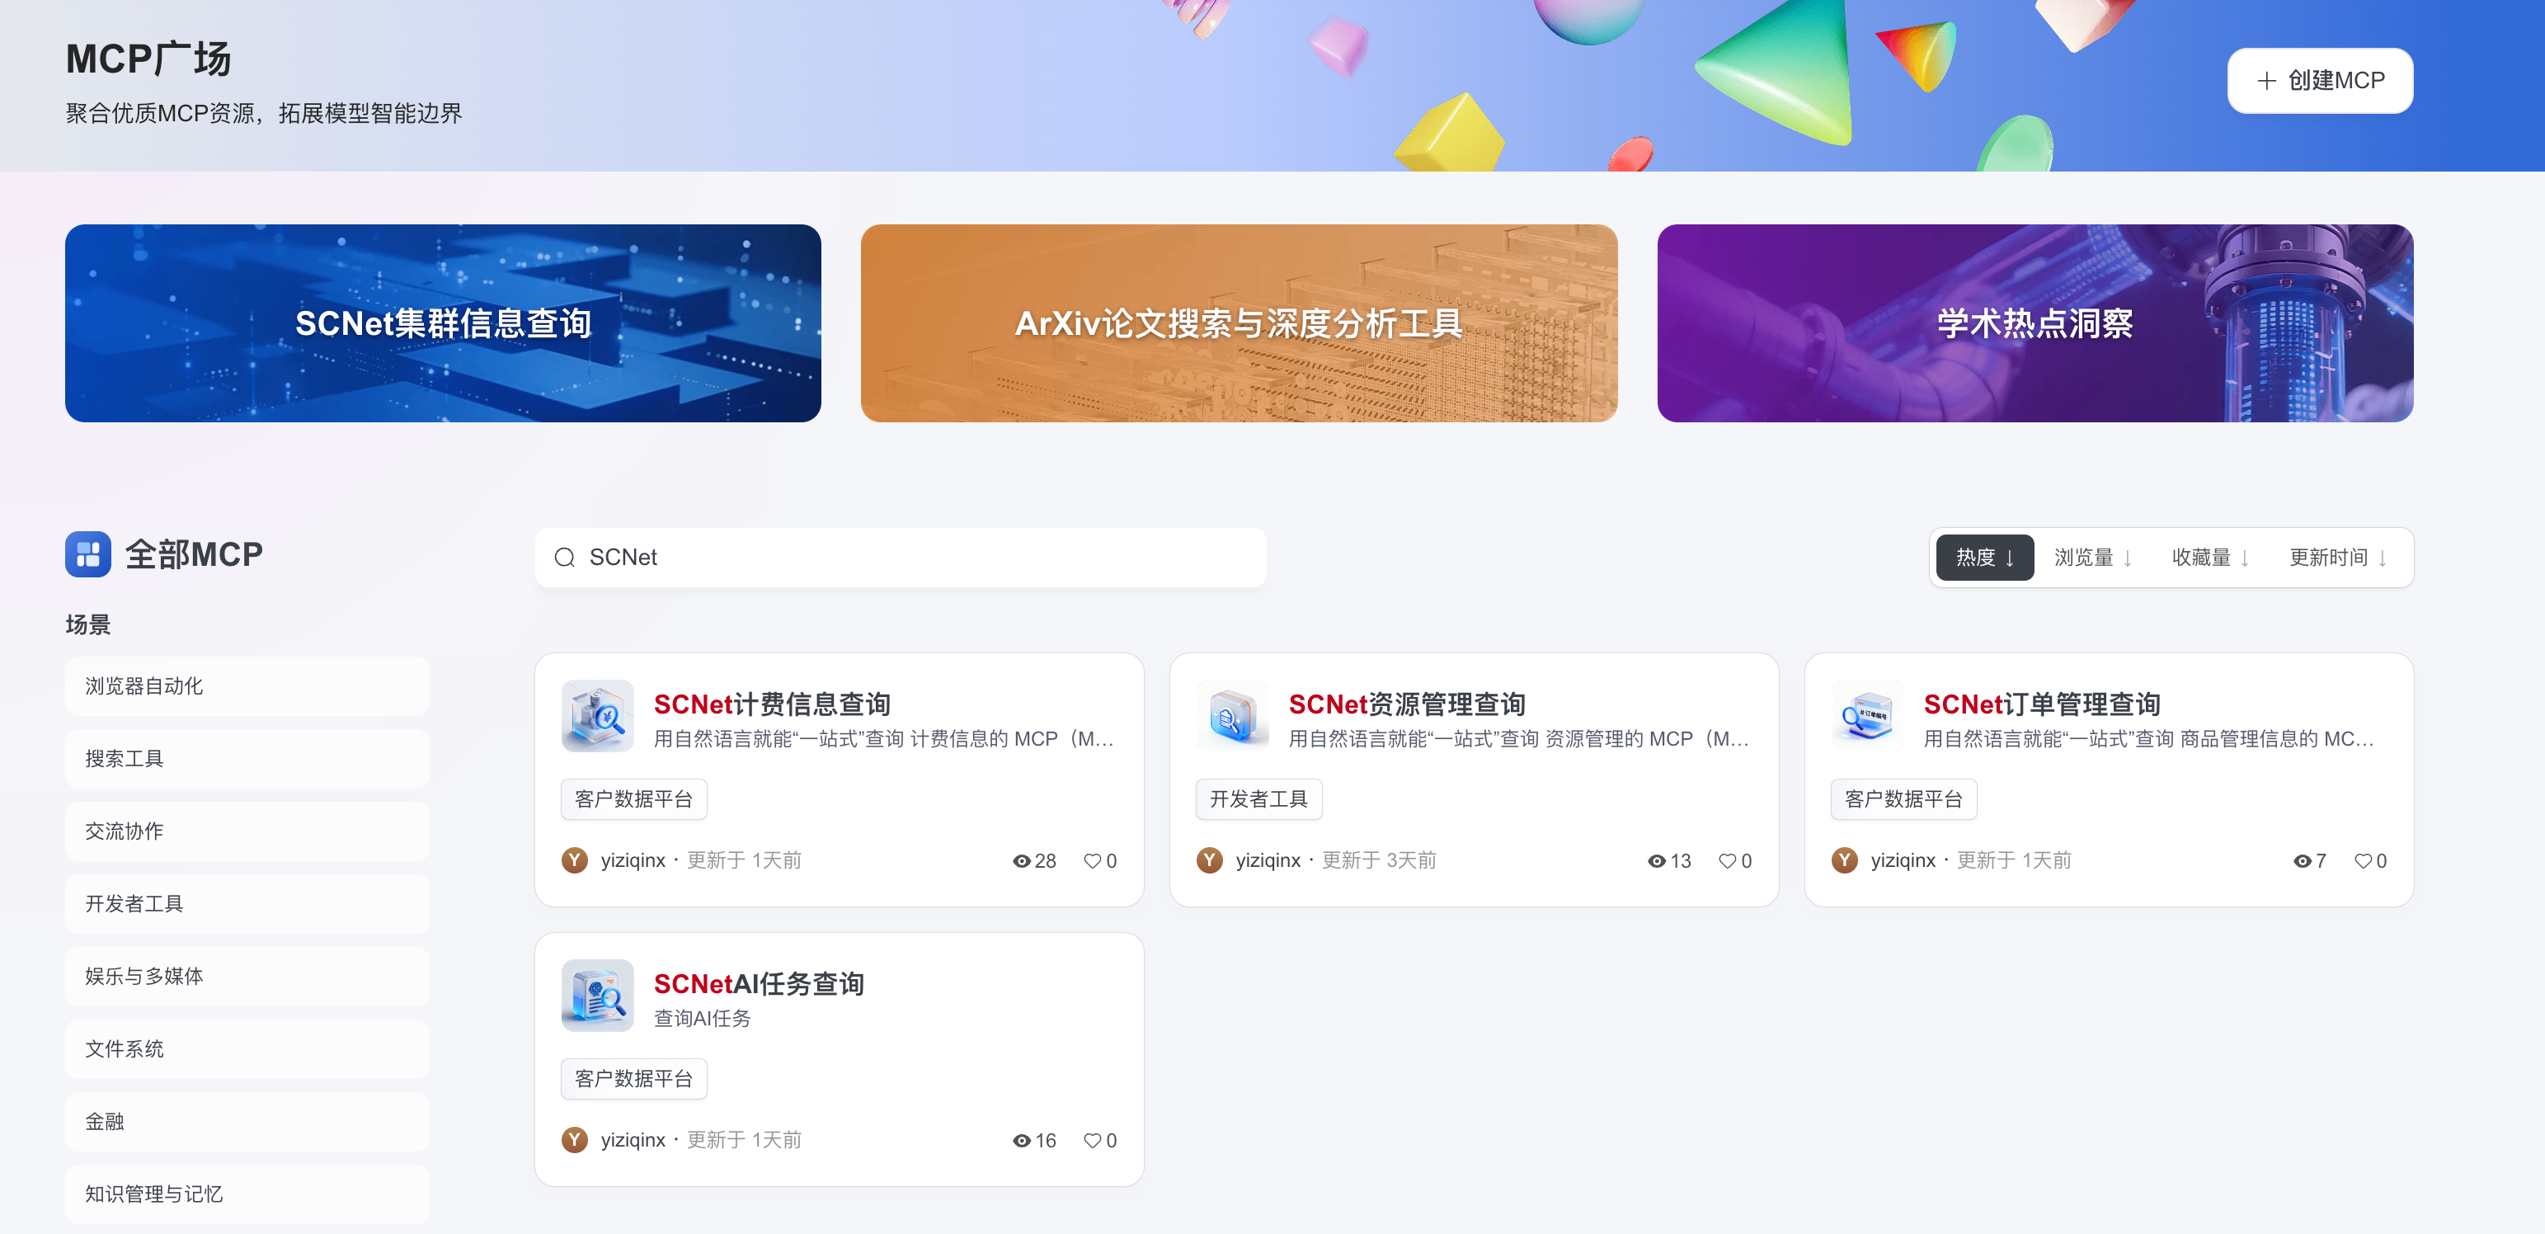Select 浏览器自动化 scene filter

point(247,686)
